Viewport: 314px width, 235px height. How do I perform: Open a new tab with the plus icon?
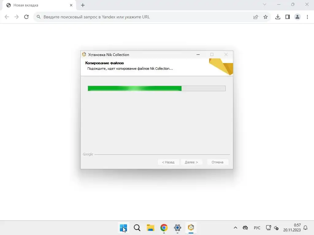83,5
